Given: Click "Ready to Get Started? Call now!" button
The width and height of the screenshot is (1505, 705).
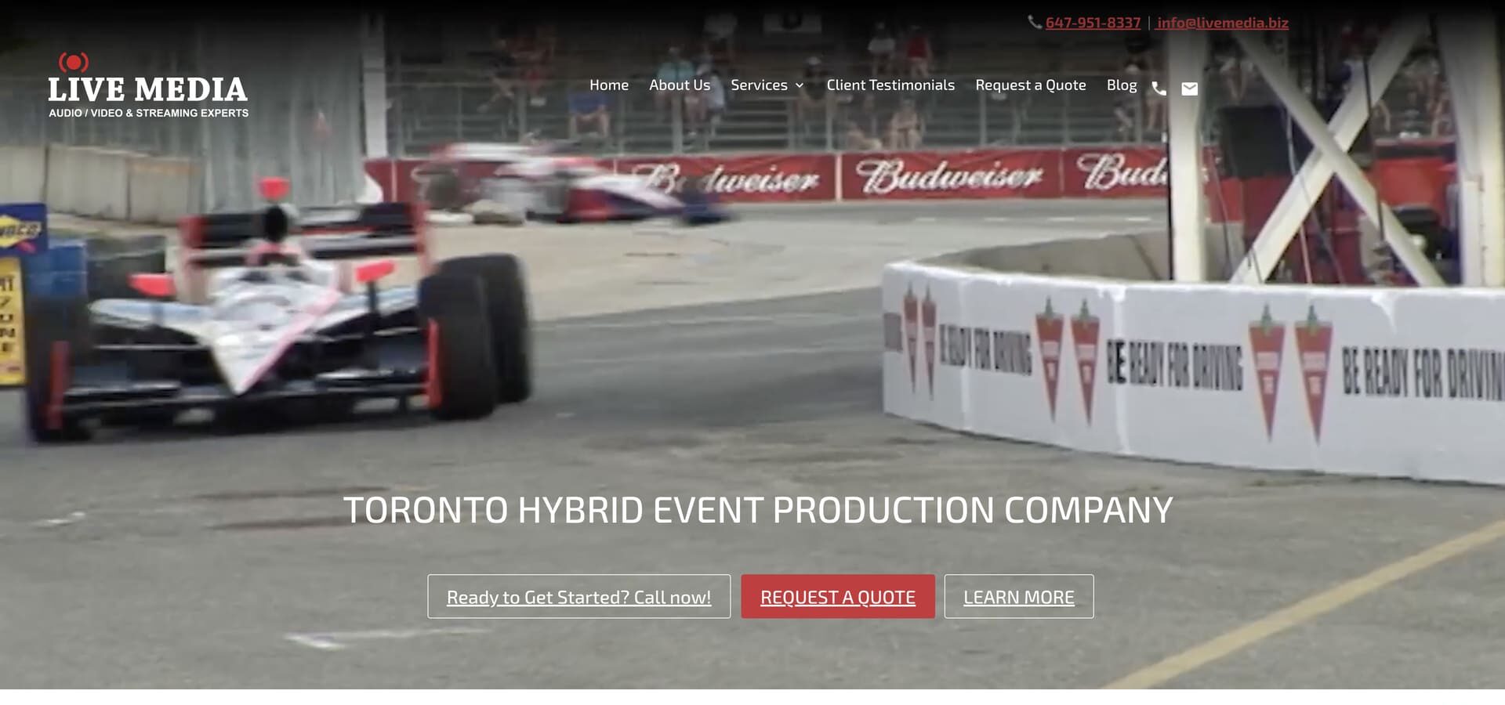Looking at the screenshot, I should 578,597.
